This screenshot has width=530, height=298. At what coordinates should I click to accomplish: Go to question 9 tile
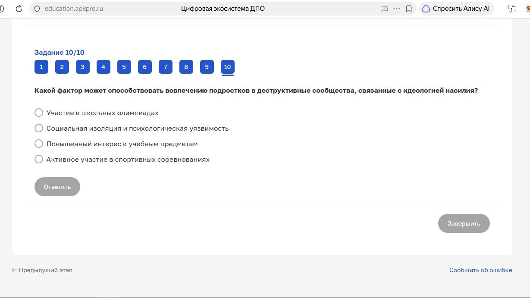click(207, 67)
